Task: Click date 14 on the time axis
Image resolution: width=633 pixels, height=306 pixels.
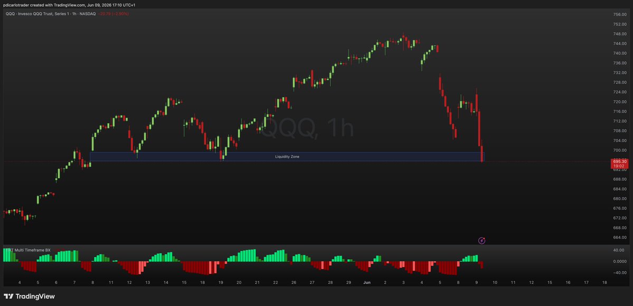Action: 166,283
